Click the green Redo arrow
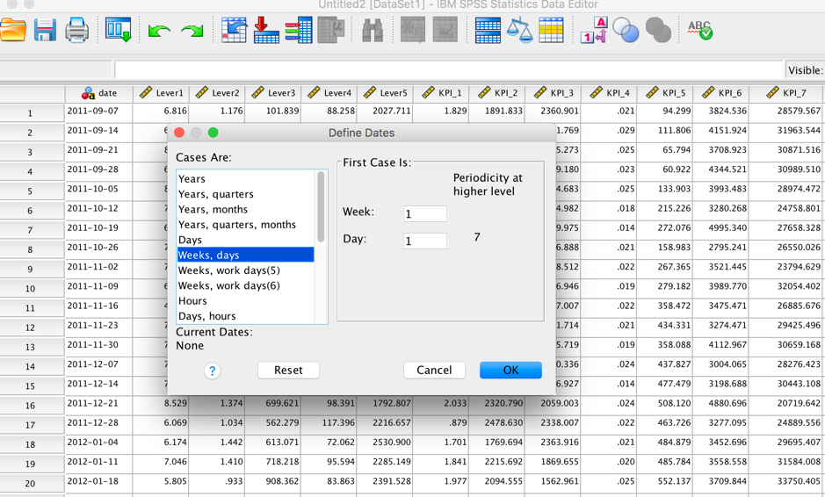Image resolution: width=825 pixels, height=497 pixels. tap(192, 31)
